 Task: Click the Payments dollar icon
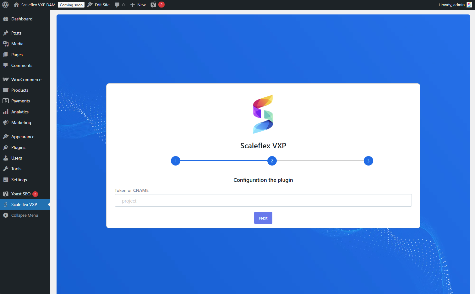click(x=6, y=101)
